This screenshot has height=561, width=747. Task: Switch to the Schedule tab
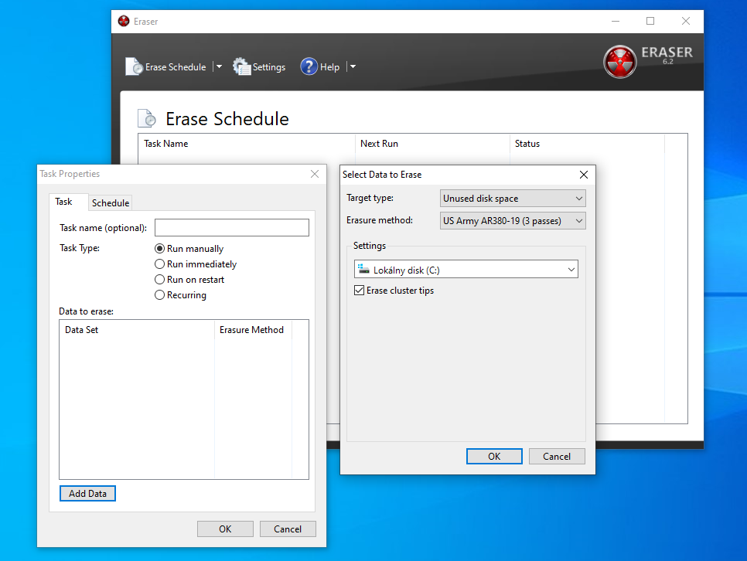click(111, 203)
